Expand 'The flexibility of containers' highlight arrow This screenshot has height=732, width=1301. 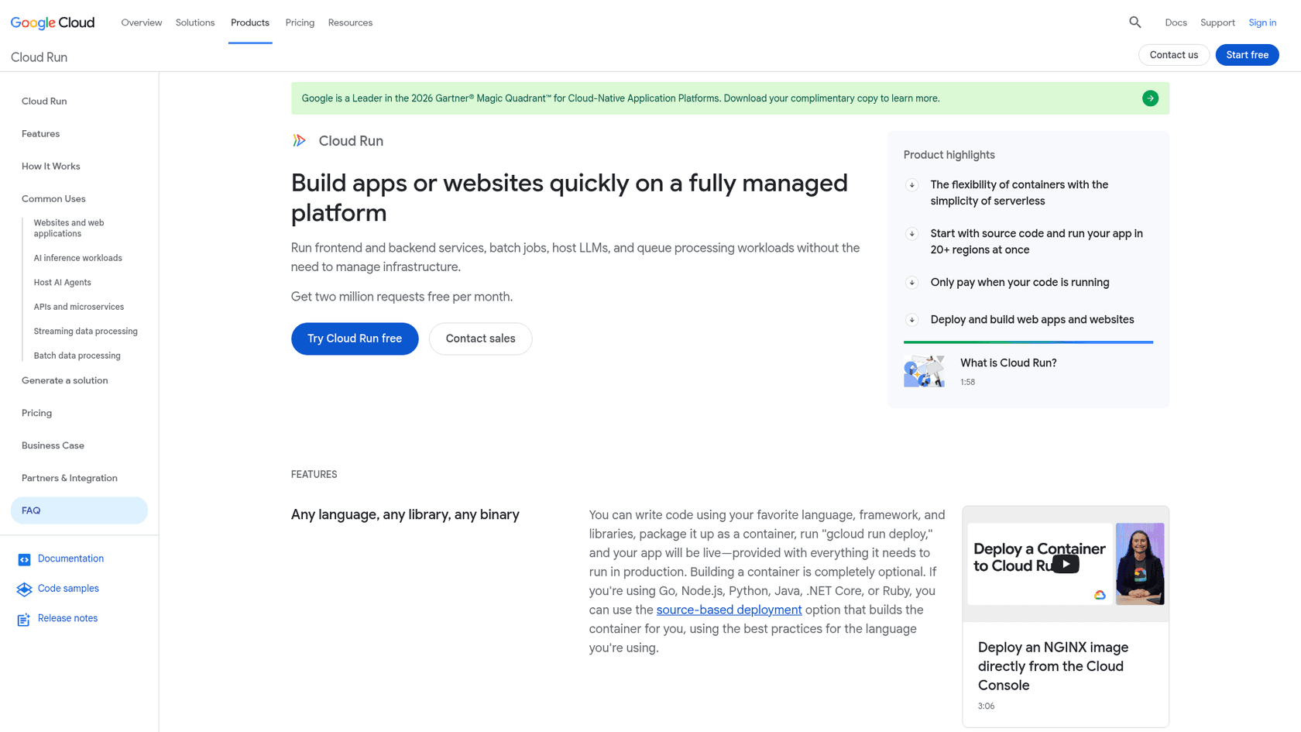pos(912,185)
